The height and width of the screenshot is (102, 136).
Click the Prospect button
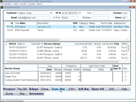[x=9, y=89]
